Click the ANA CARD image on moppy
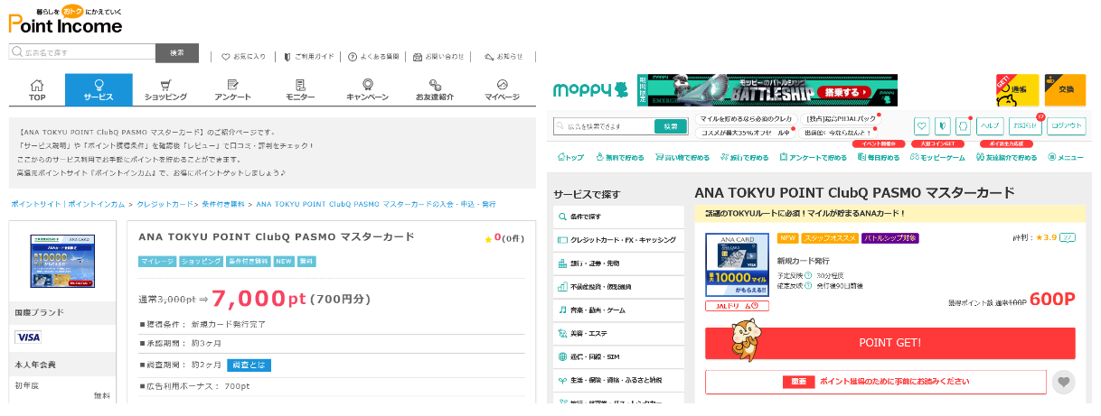 [737, 265]
